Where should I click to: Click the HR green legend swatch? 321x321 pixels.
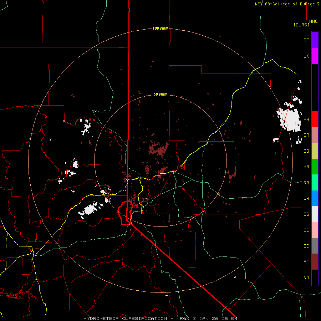[315, 167]
